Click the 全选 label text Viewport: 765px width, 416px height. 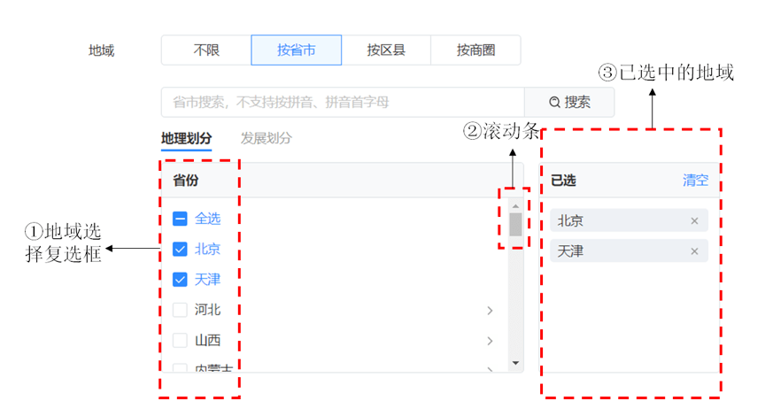click(x=207, y=219)
